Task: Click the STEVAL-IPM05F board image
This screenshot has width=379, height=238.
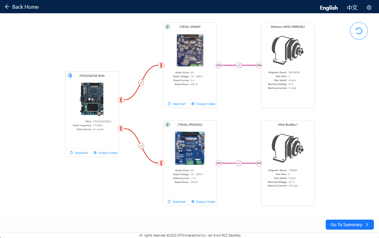Action: tap(190, 50)
